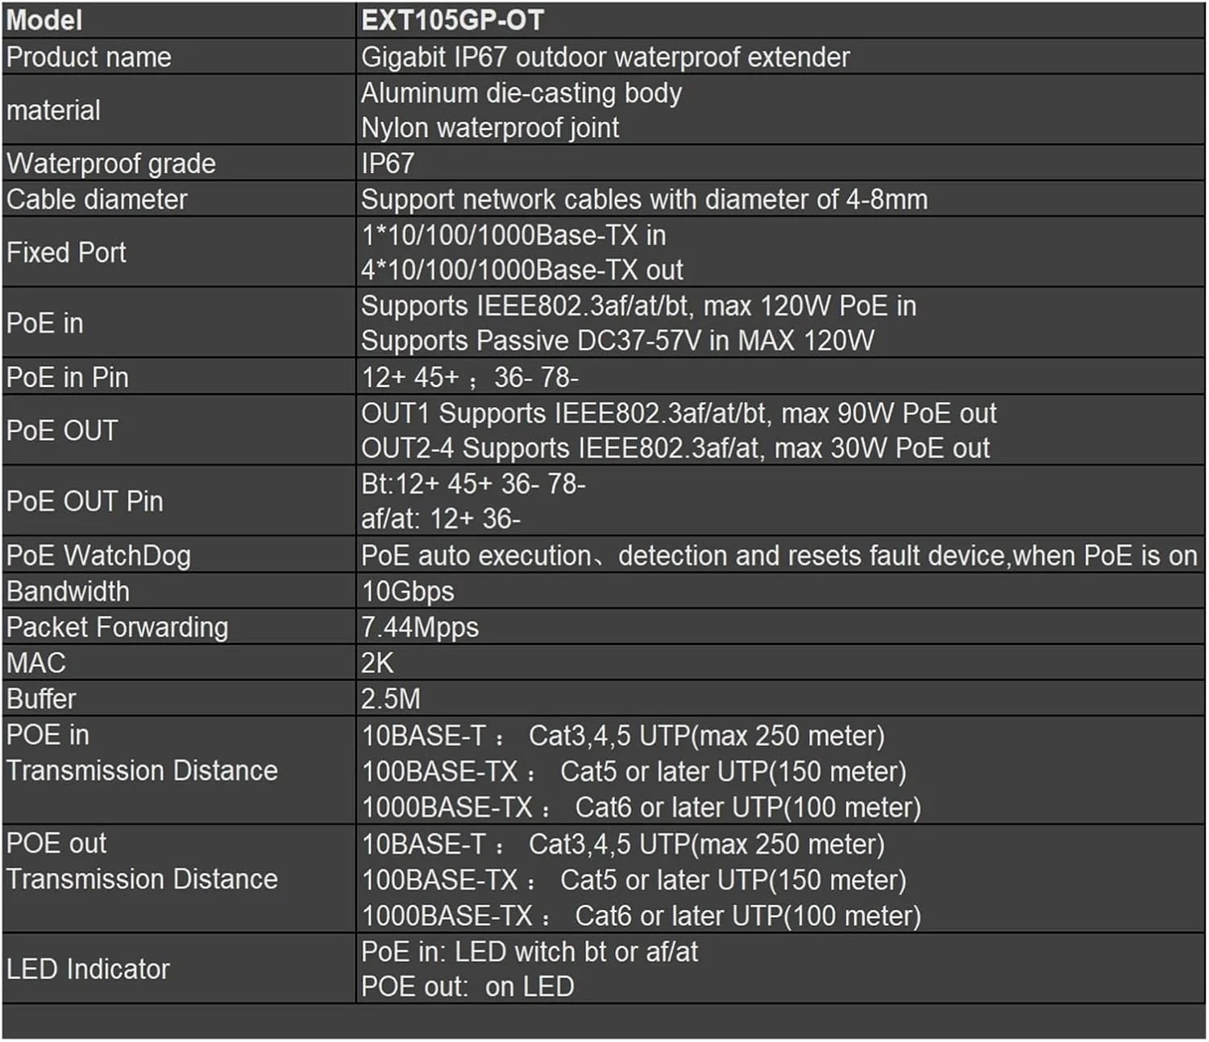The width and height of the screenshot is (1209, 1042).
Task: Click the 4-8mm cable diameter description
Action: coord(643,200)
